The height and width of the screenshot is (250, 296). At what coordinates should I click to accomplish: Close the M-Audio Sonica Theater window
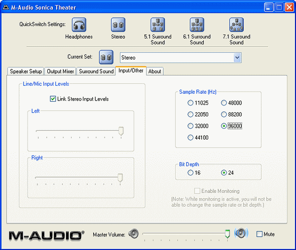[x=289, y=7]
